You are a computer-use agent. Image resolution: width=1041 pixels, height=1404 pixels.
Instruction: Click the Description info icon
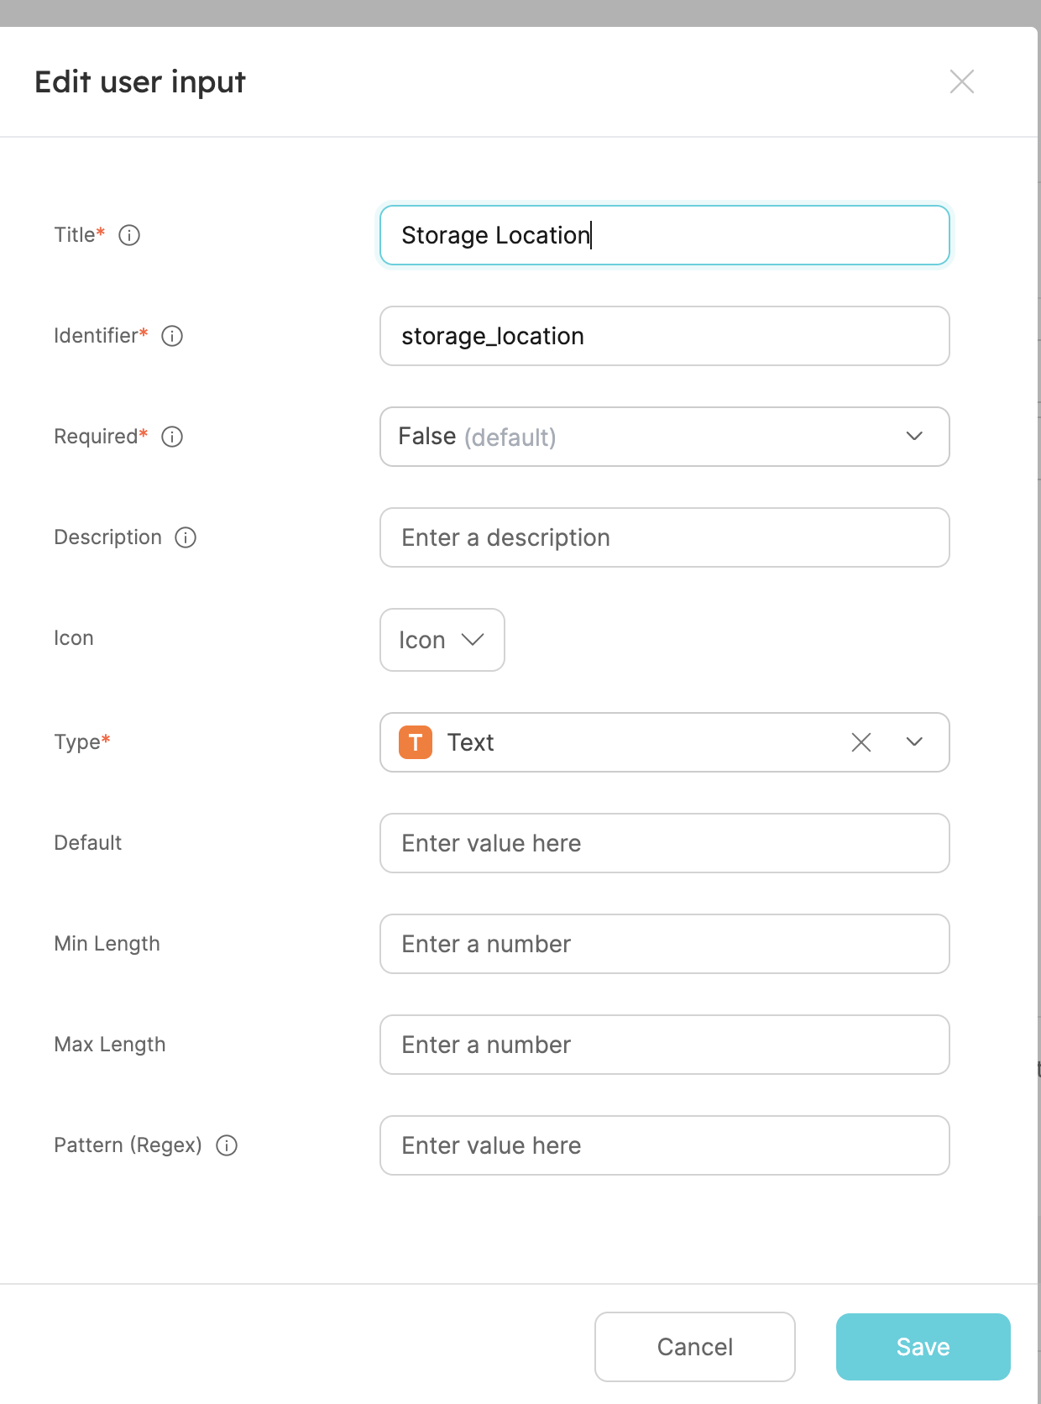pos(186,537)
